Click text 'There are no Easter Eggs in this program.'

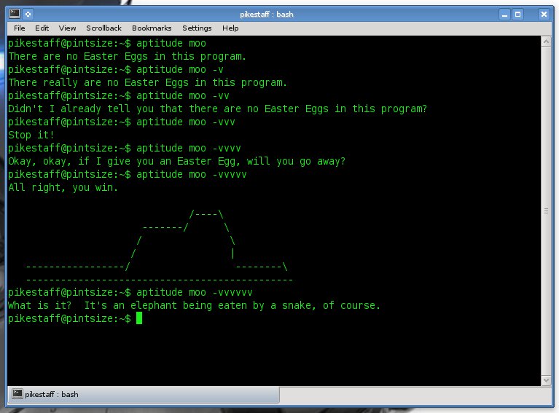click(x=128, y=56)
